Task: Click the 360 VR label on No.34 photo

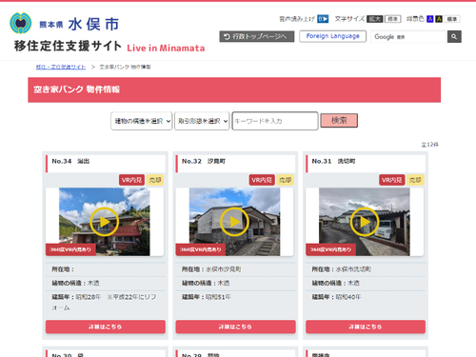Action: pos(70,249)
